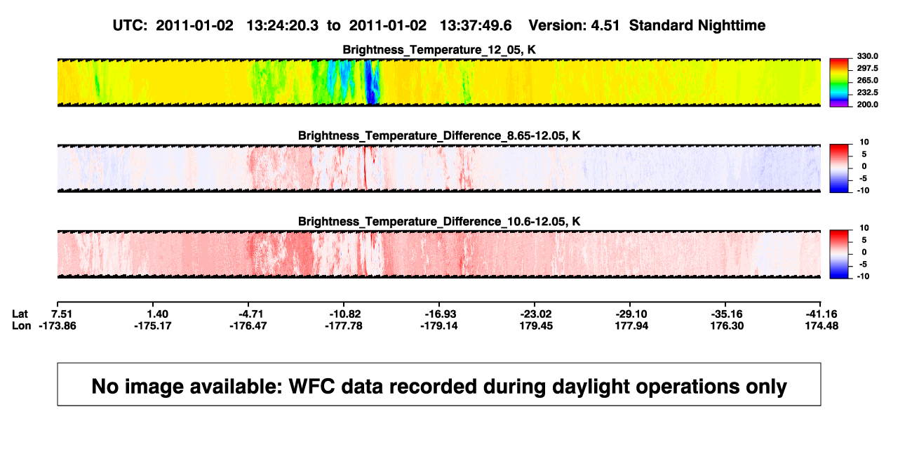912x468 pixels.
Task: Click the 330.0 color bar label
Action: [x=869, y=56]
